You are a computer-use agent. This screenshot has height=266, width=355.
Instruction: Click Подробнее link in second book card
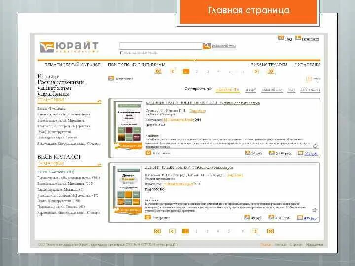pos(235,175)
